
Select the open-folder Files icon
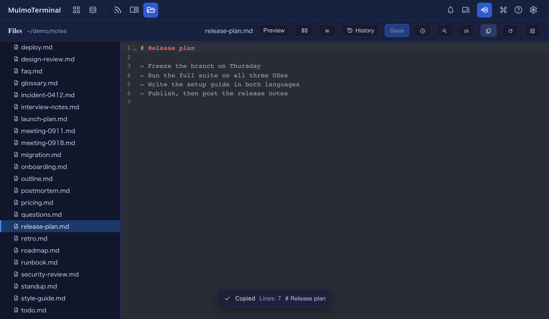point(151,10)
